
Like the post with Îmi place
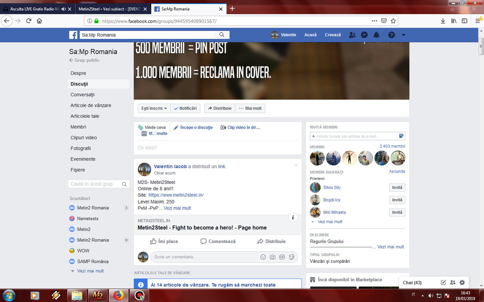tap(164, 241)
